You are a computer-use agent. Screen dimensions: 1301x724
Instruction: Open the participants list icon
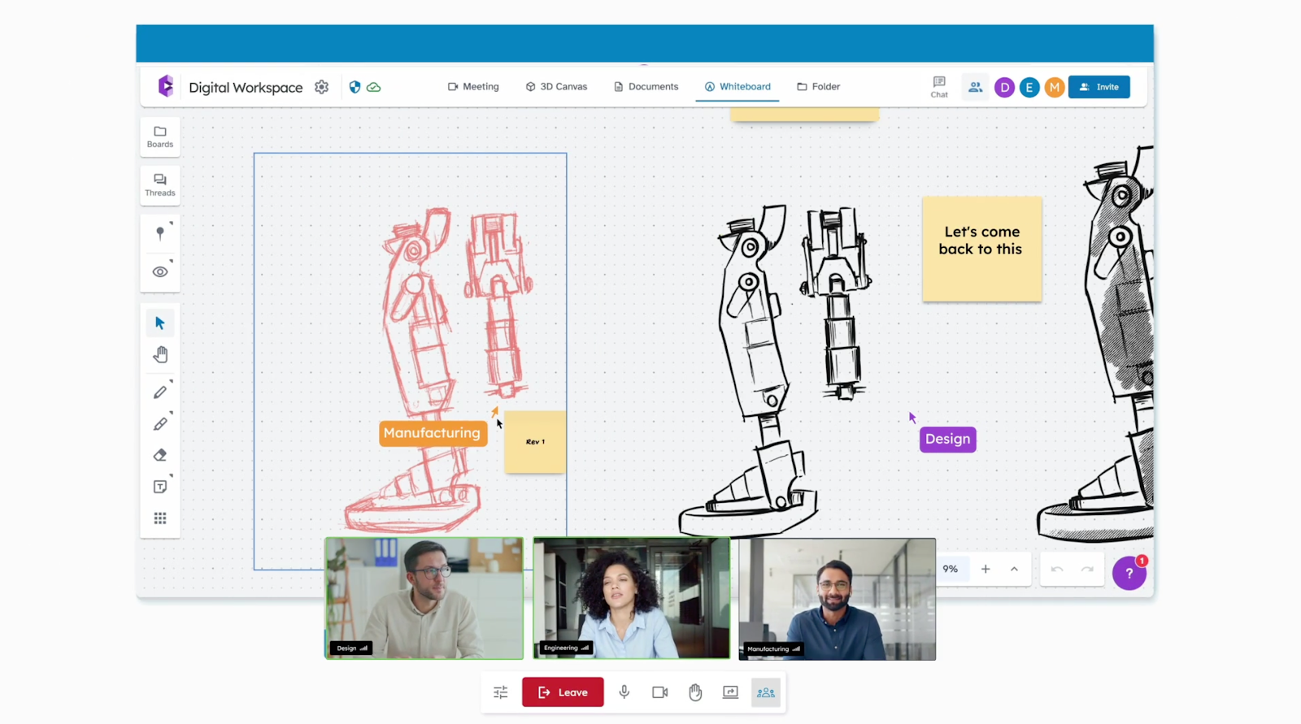[975, 87]
